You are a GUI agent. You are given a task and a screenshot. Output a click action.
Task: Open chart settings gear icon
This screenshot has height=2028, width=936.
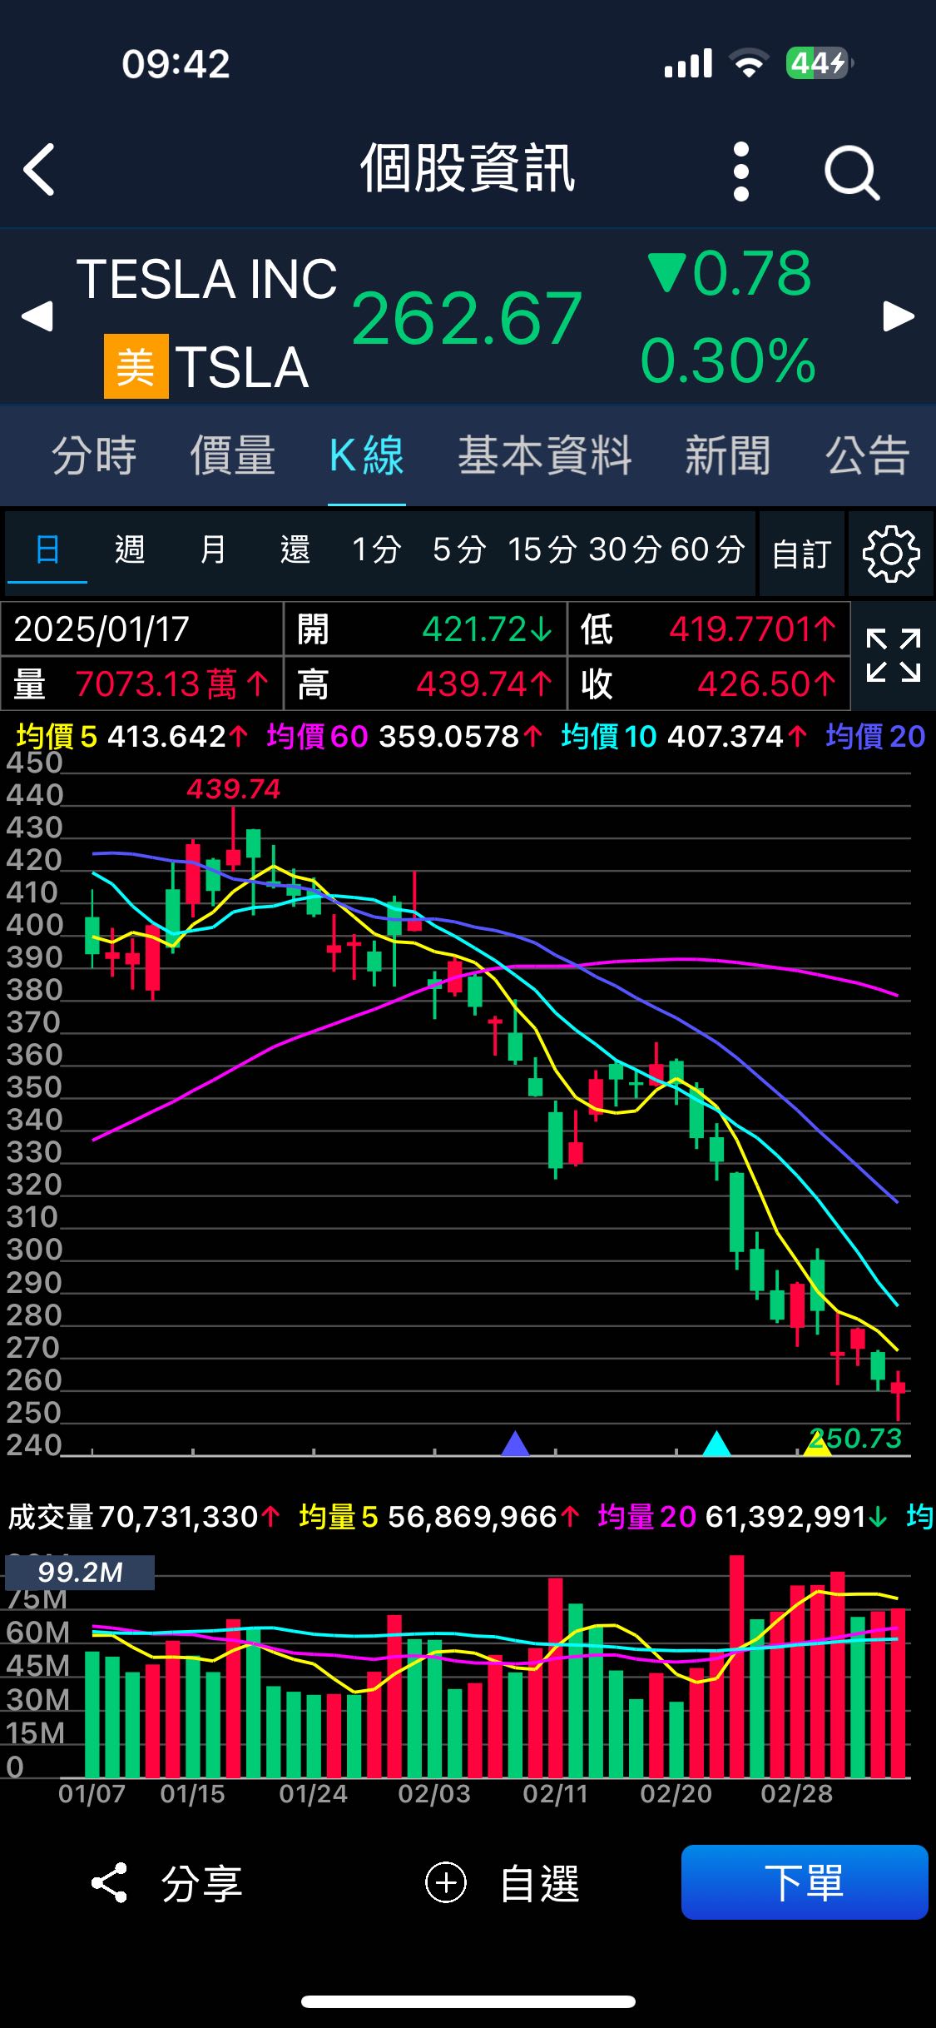(890, 554)
